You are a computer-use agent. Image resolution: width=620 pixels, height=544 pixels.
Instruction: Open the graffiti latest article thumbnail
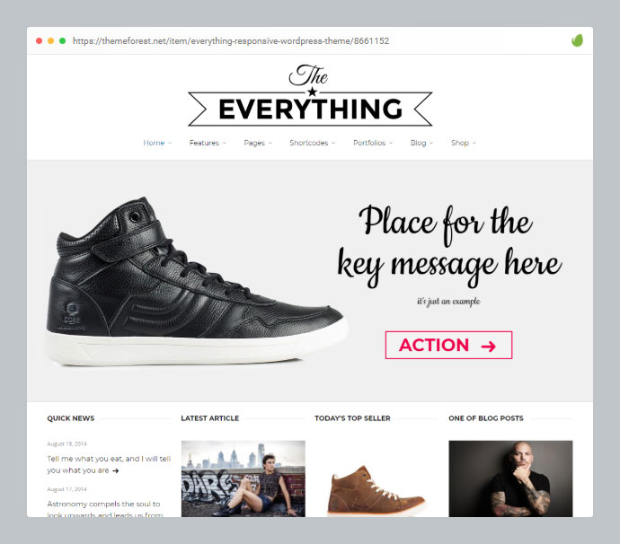click(x=244, y=478)
